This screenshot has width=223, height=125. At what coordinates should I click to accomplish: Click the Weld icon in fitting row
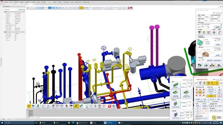click(214, 32)
